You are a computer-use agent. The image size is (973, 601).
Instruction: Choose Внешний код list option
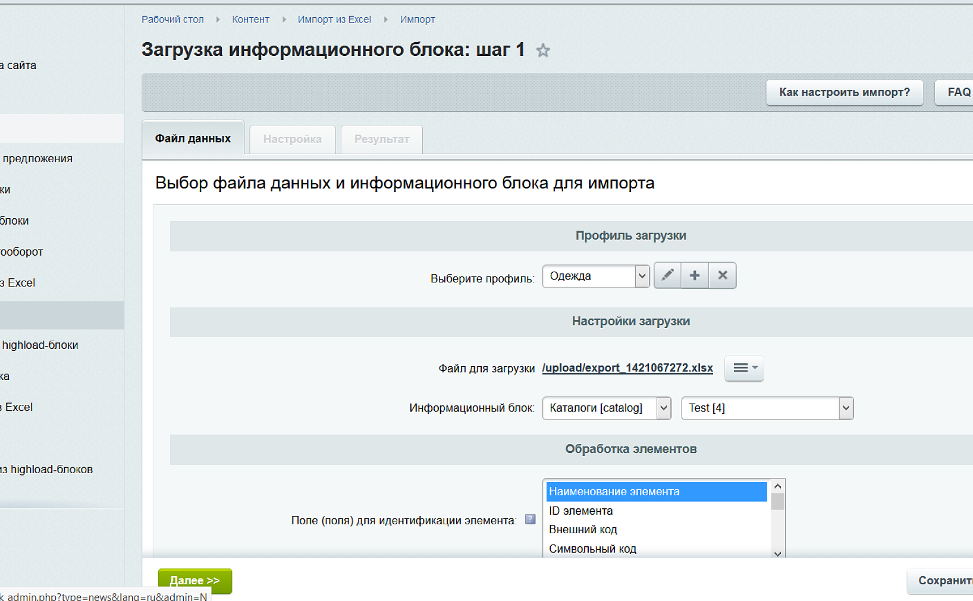click(x=583, y=530)
